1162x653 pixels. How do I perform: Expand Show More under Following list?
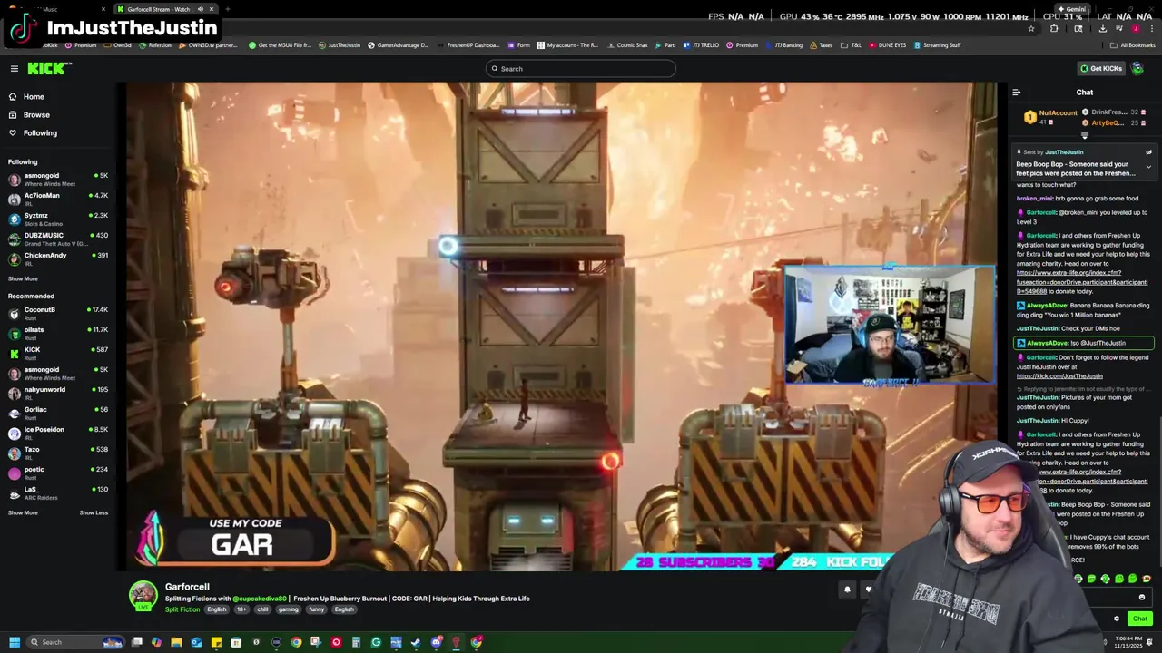(23, 278)
